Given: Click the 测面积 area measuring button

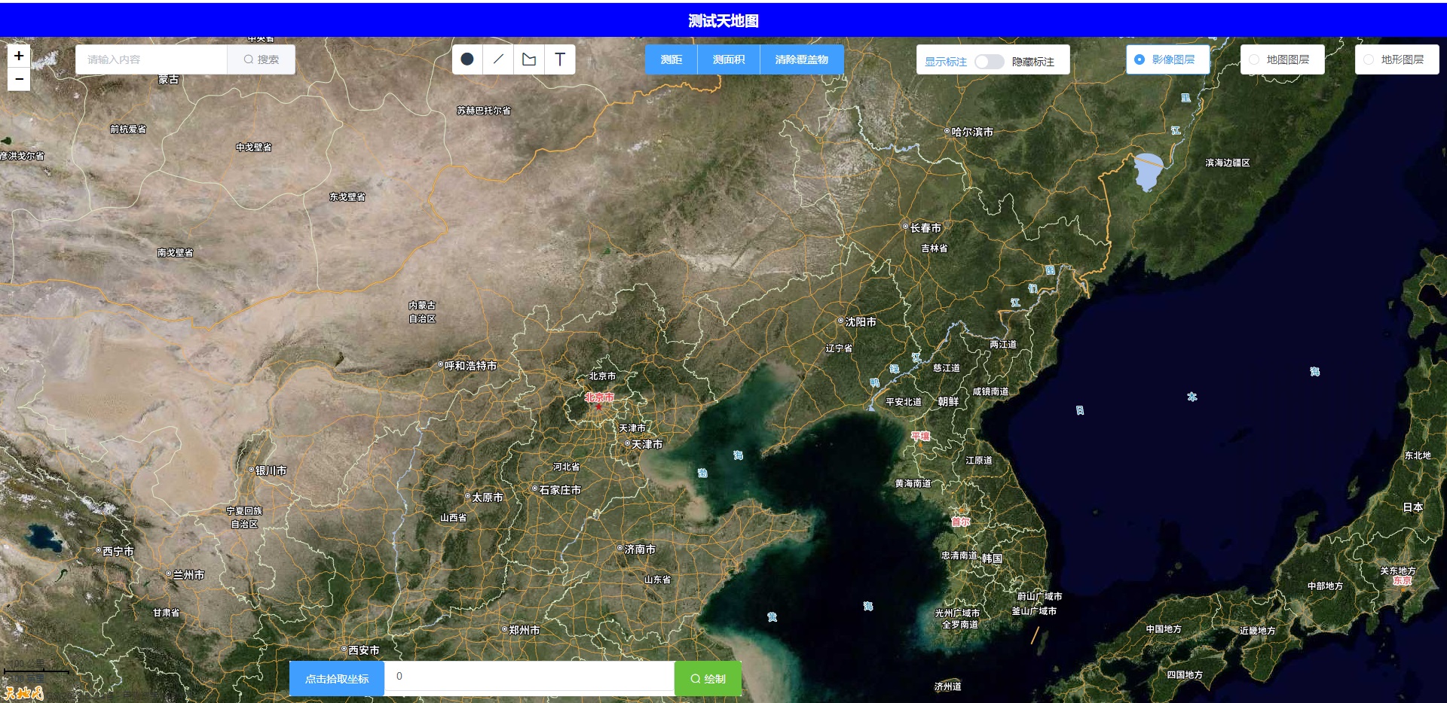Looking at the screenshot, I should 729,59.
